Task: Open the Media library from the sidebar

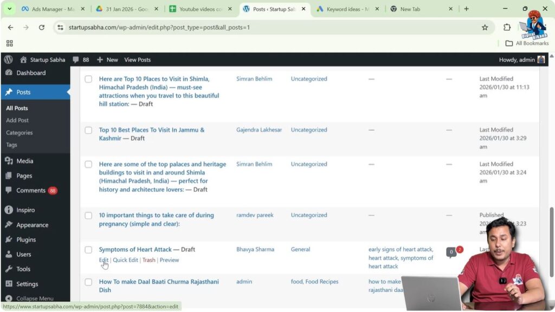Action: coord(24,161)
